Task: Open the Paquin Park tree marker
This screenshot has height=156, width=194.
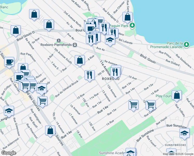Action: click(132, 25)
